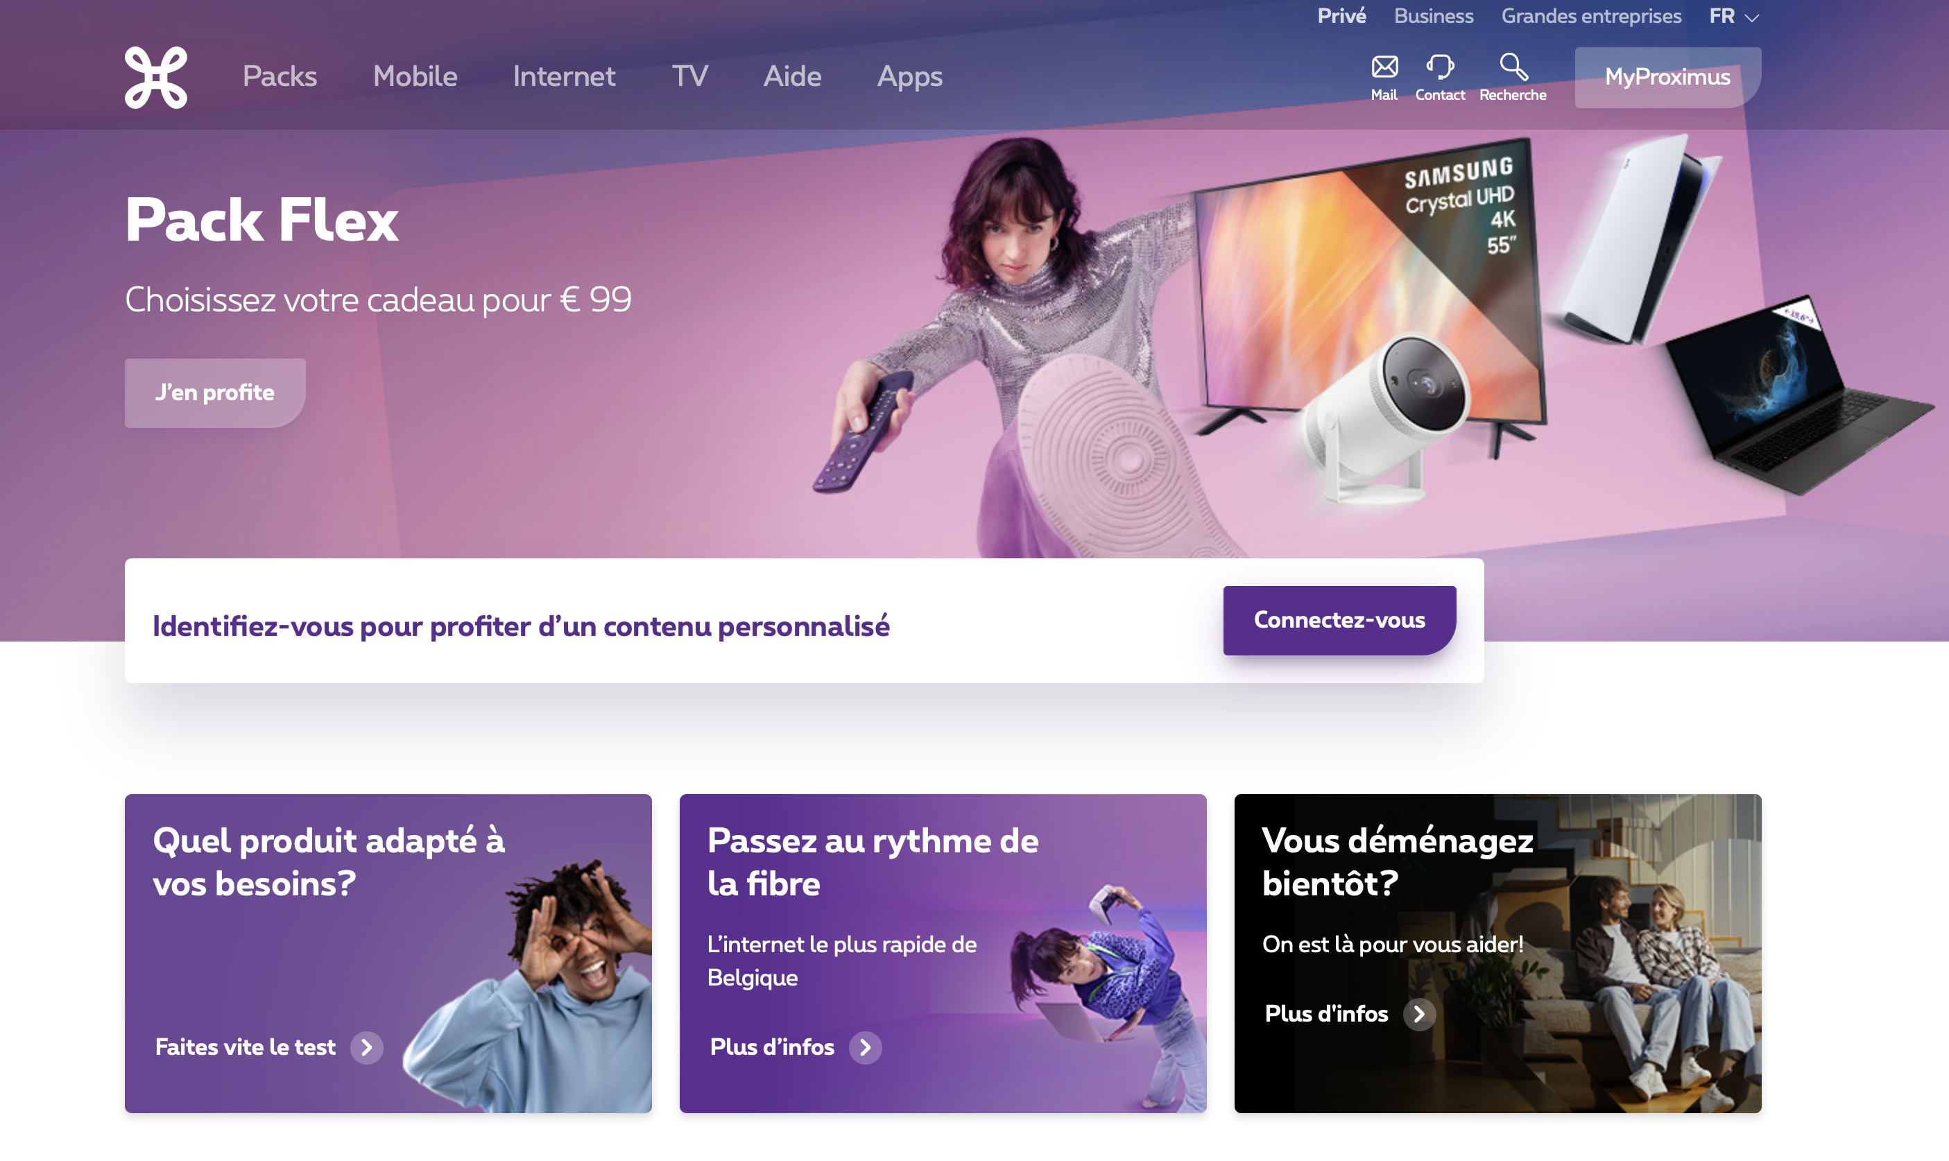Open the Aide menu
1949x1161 pixels.
[x=792, y=77]
